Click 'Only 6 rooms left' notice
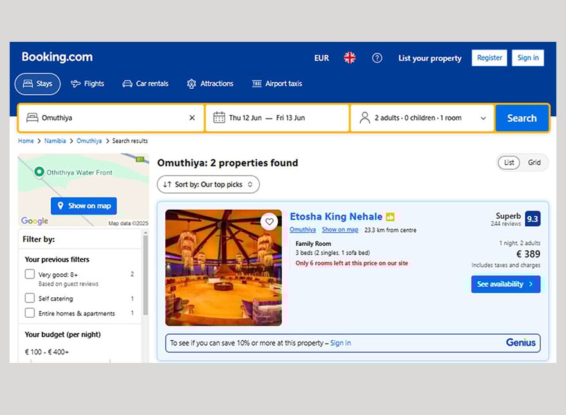 352,263
